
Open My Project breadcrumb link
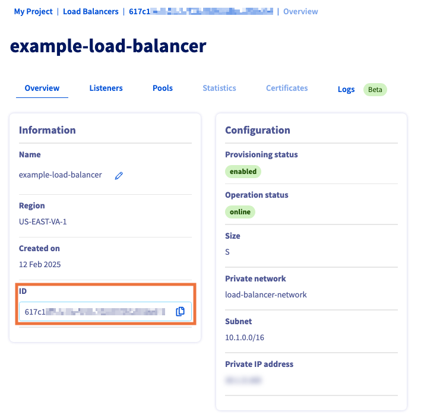click(x=33, y=11)
